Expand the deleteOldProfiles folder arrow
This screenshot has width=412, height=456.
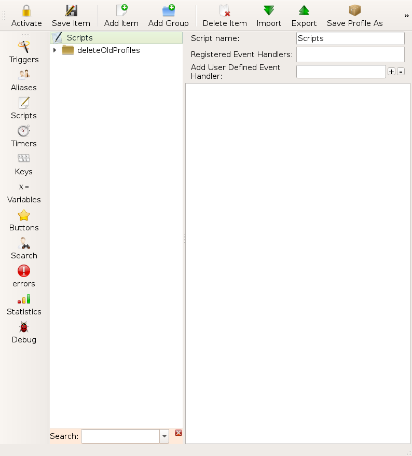54,50
